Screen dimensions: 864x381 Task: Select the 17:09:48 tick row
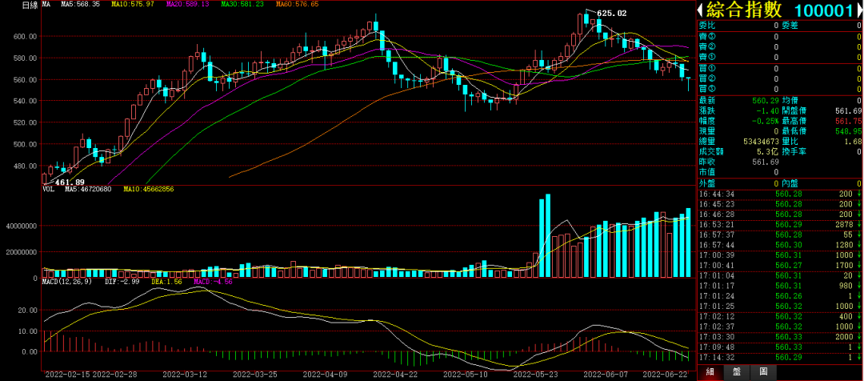pyautogui.click(x=780, y=347)
